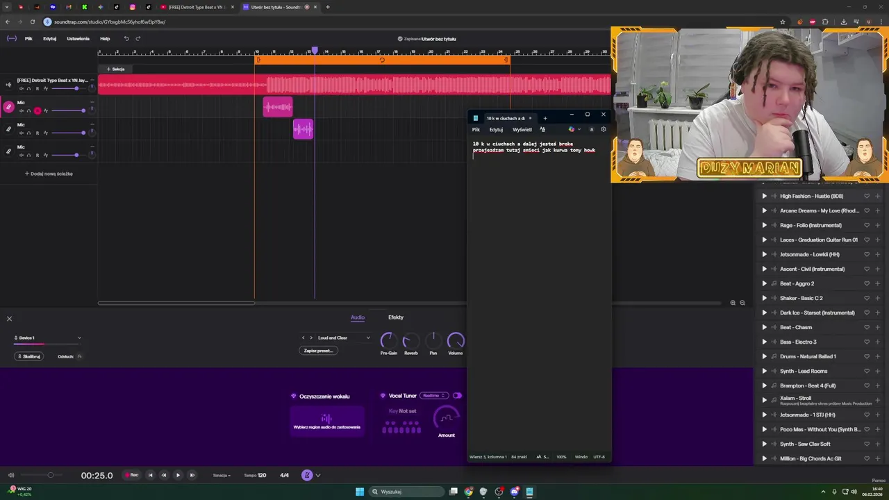This screenshot has height=500, width=889.
Task: Click the Detroit Type Beat waveform track icon
Action: (8, 85)
